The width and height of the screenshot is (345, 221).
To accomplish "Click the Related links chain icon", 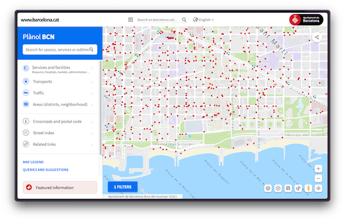I will pos(26,144).
